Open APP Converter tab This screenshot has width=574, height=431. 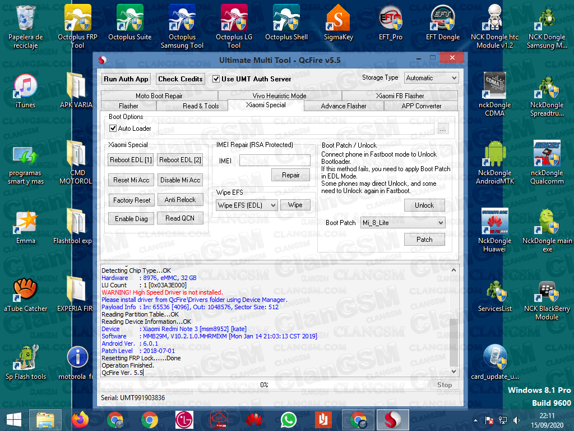[422, 106]
